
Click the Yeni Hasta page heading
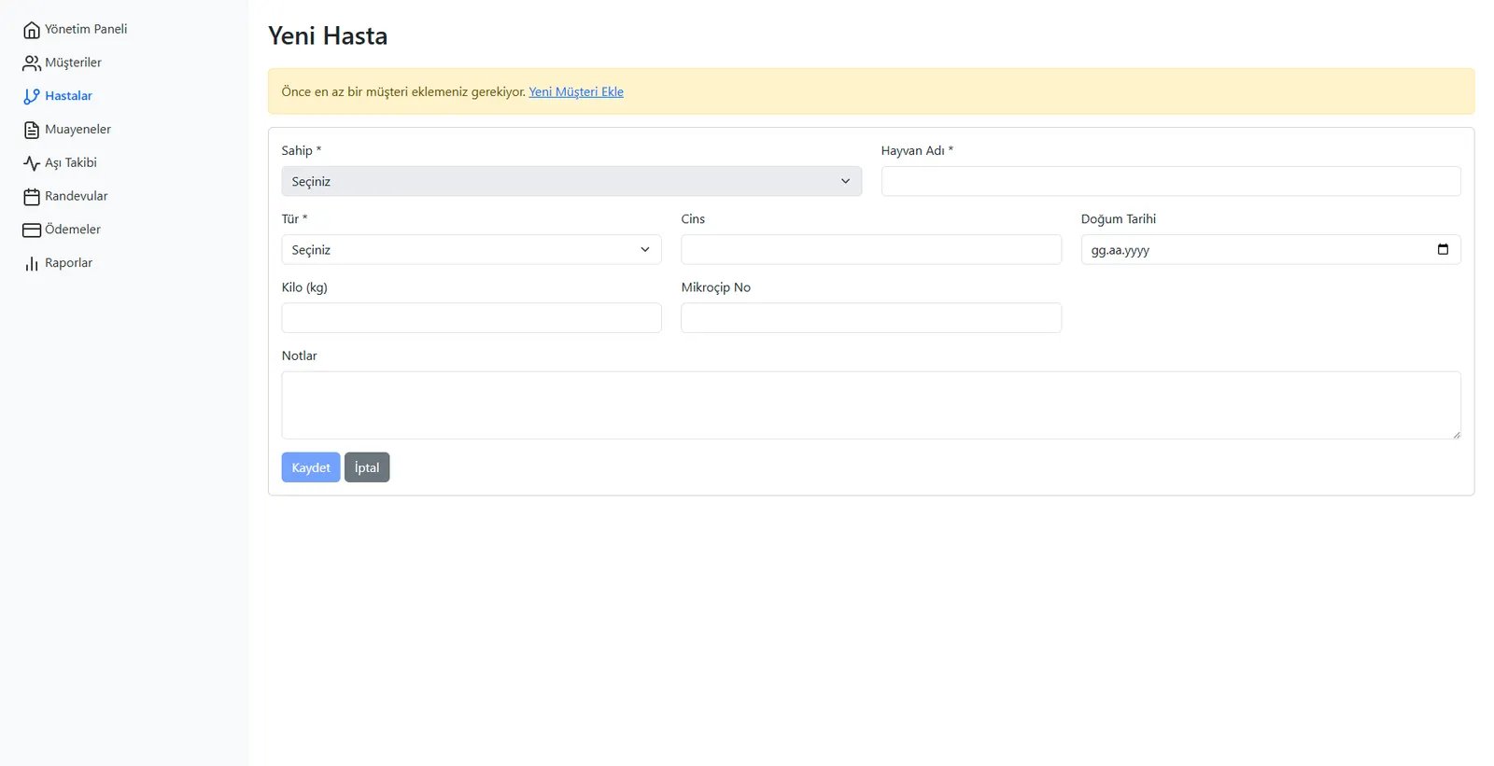coord(328,35)
